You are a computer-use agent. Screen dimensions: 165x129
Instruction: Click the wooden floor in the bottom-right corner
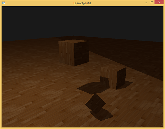tap(151, 118)
